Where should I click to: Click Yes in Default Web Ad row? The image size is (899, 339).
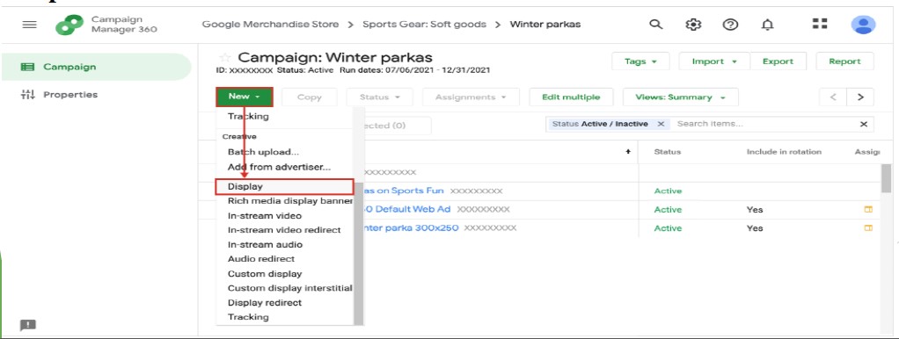755,210
